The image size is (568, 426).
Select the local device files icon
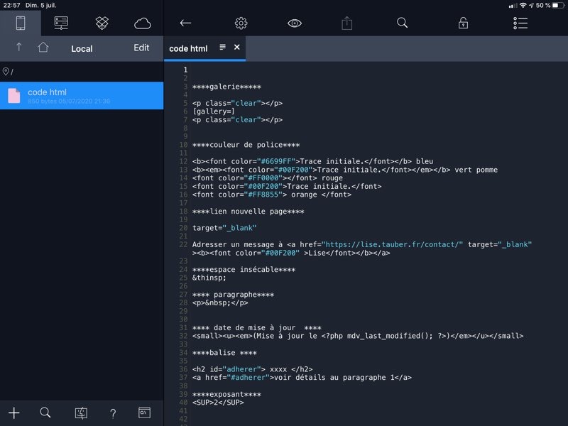point(21,23)
